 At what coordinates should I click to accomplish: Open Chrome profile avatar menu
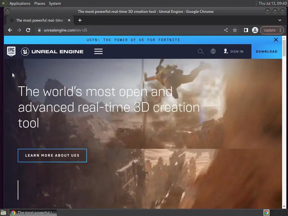pos(255,30)
